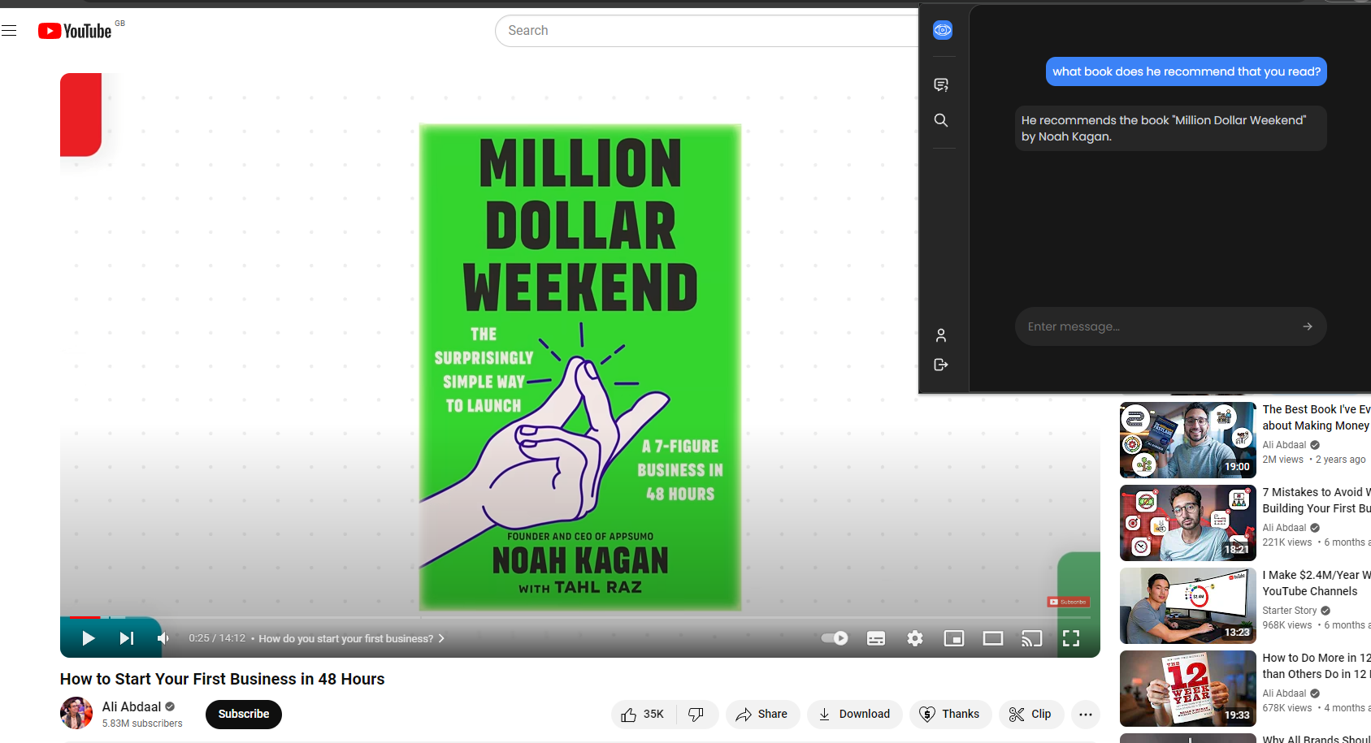Image resolution: width=1371 pixels, height=743 pixels.
Task: Open the chat icon in extension sidebar
Action: (x=941, y=84)
